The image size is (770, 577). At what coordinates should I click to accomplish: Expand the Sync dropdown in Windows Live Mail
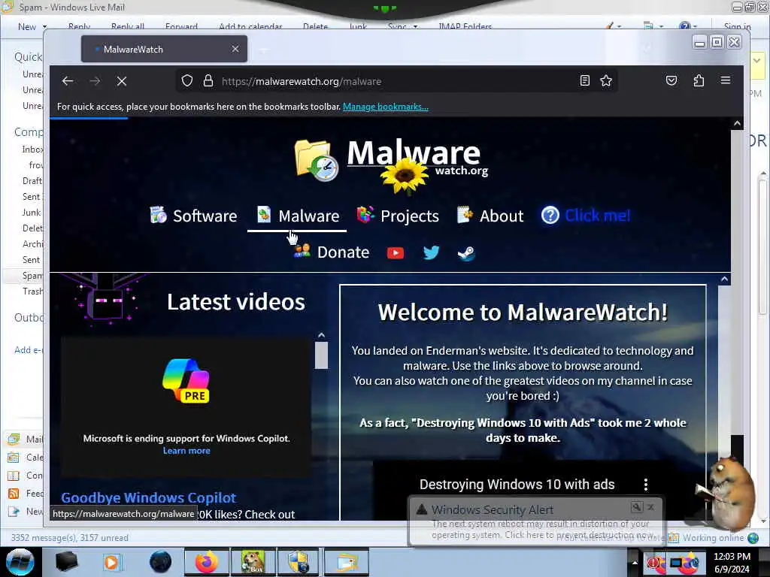pyautogui.click(x=415, y=26)
